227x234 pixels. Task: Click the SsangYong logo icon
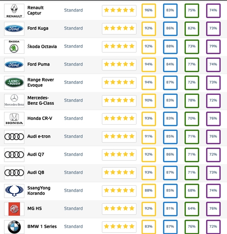click(x=14, y=191)
